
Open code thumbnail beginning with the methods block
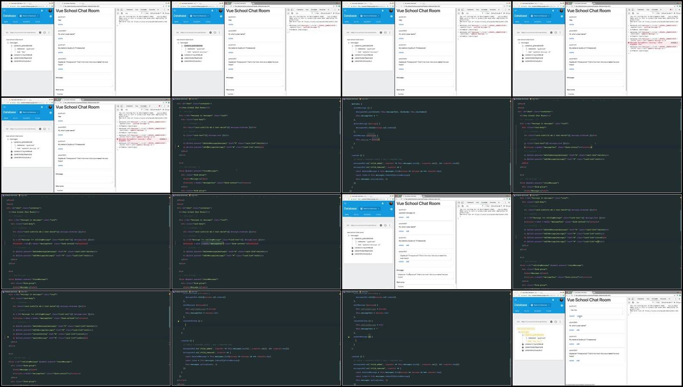[426, 145]
